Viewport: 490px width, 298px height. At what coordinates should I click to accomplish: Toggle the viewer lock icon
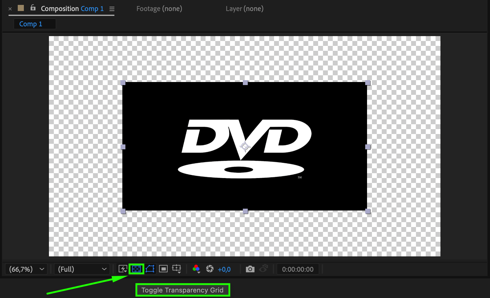pos(33,8)
